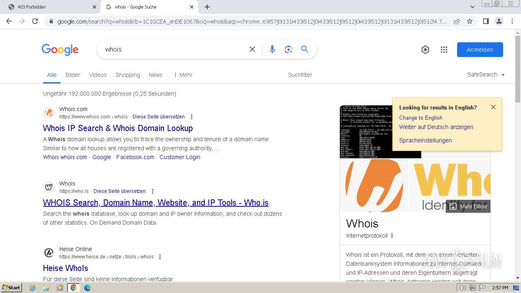The height and width of the screenshot is (293, 521).
Task: Sign in with the Anmelden button
Action: (480, 50)
